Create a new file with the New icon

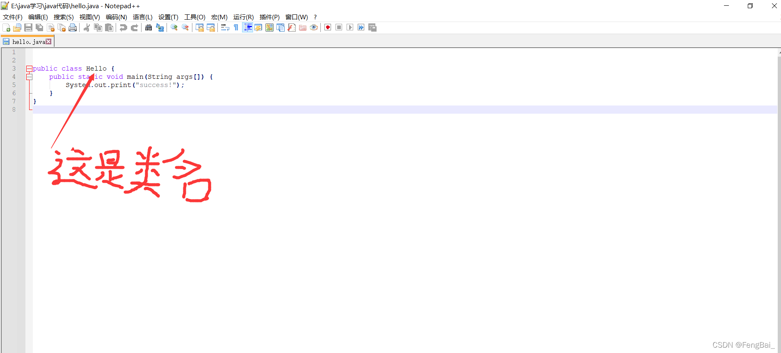coord(6,28)
